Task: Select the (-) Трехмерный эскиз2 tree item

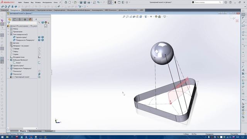Action: 21,77
